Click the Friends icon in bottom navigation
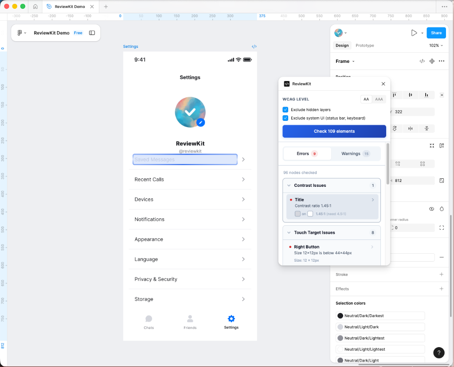Screen dimensions: 454x367 [x=190, y=318]
